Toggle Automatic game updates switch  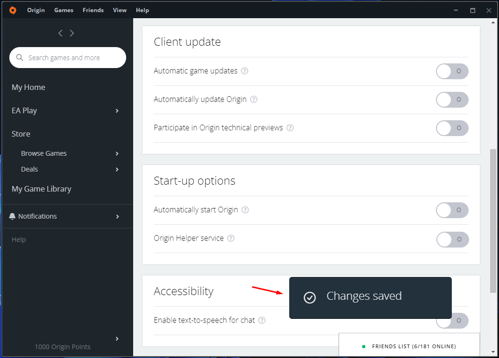point(452,71)
